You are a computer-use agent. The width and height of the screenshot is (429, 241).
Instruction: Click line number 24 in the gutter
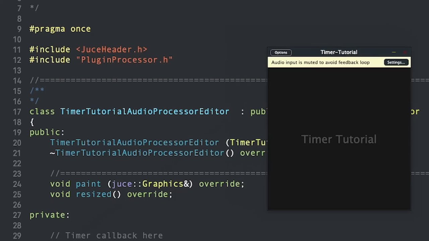[17, 184]
